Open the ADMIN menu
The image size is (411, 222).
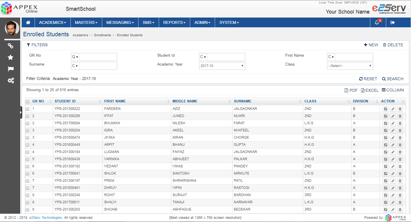pyautogui.click(x=202, y=22)
